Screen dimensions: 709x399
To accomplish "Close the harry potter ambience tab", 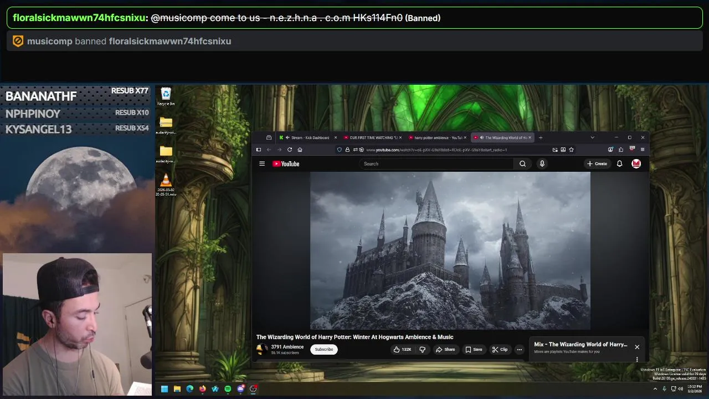I will 465,137.
